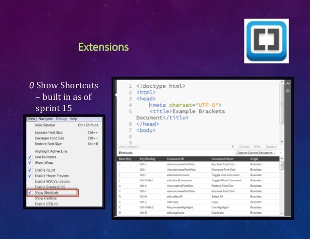Select the edit.copy shortcut row
The height and width of the screenshot is (239, 310).
(x=198, y=202)
